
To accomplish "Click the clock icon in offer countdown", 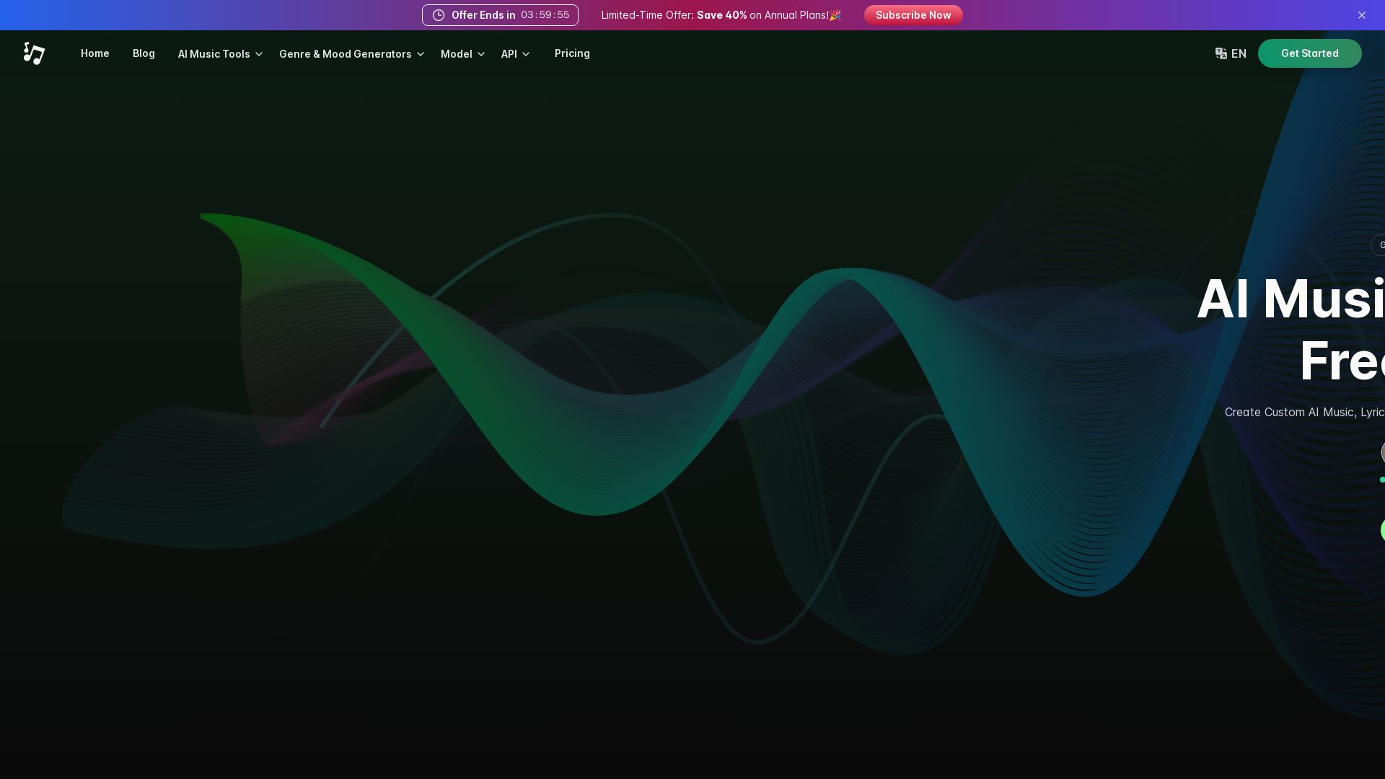I will [439, 15].
